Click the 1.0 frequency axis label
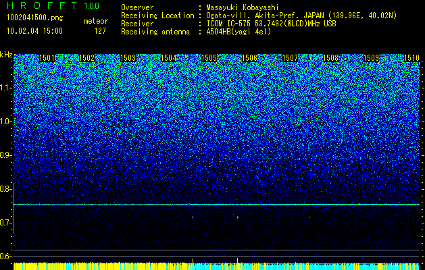This screenshot has height=270, width=425. [x=6, y=122]
